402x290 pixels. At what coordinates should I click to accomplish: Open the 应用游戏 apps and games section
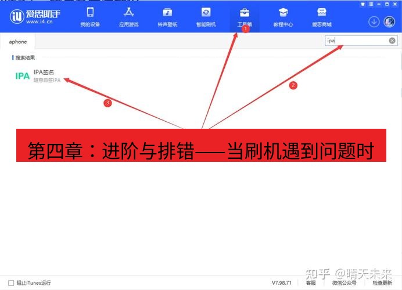pyautogui.click(x=129, y=17)
